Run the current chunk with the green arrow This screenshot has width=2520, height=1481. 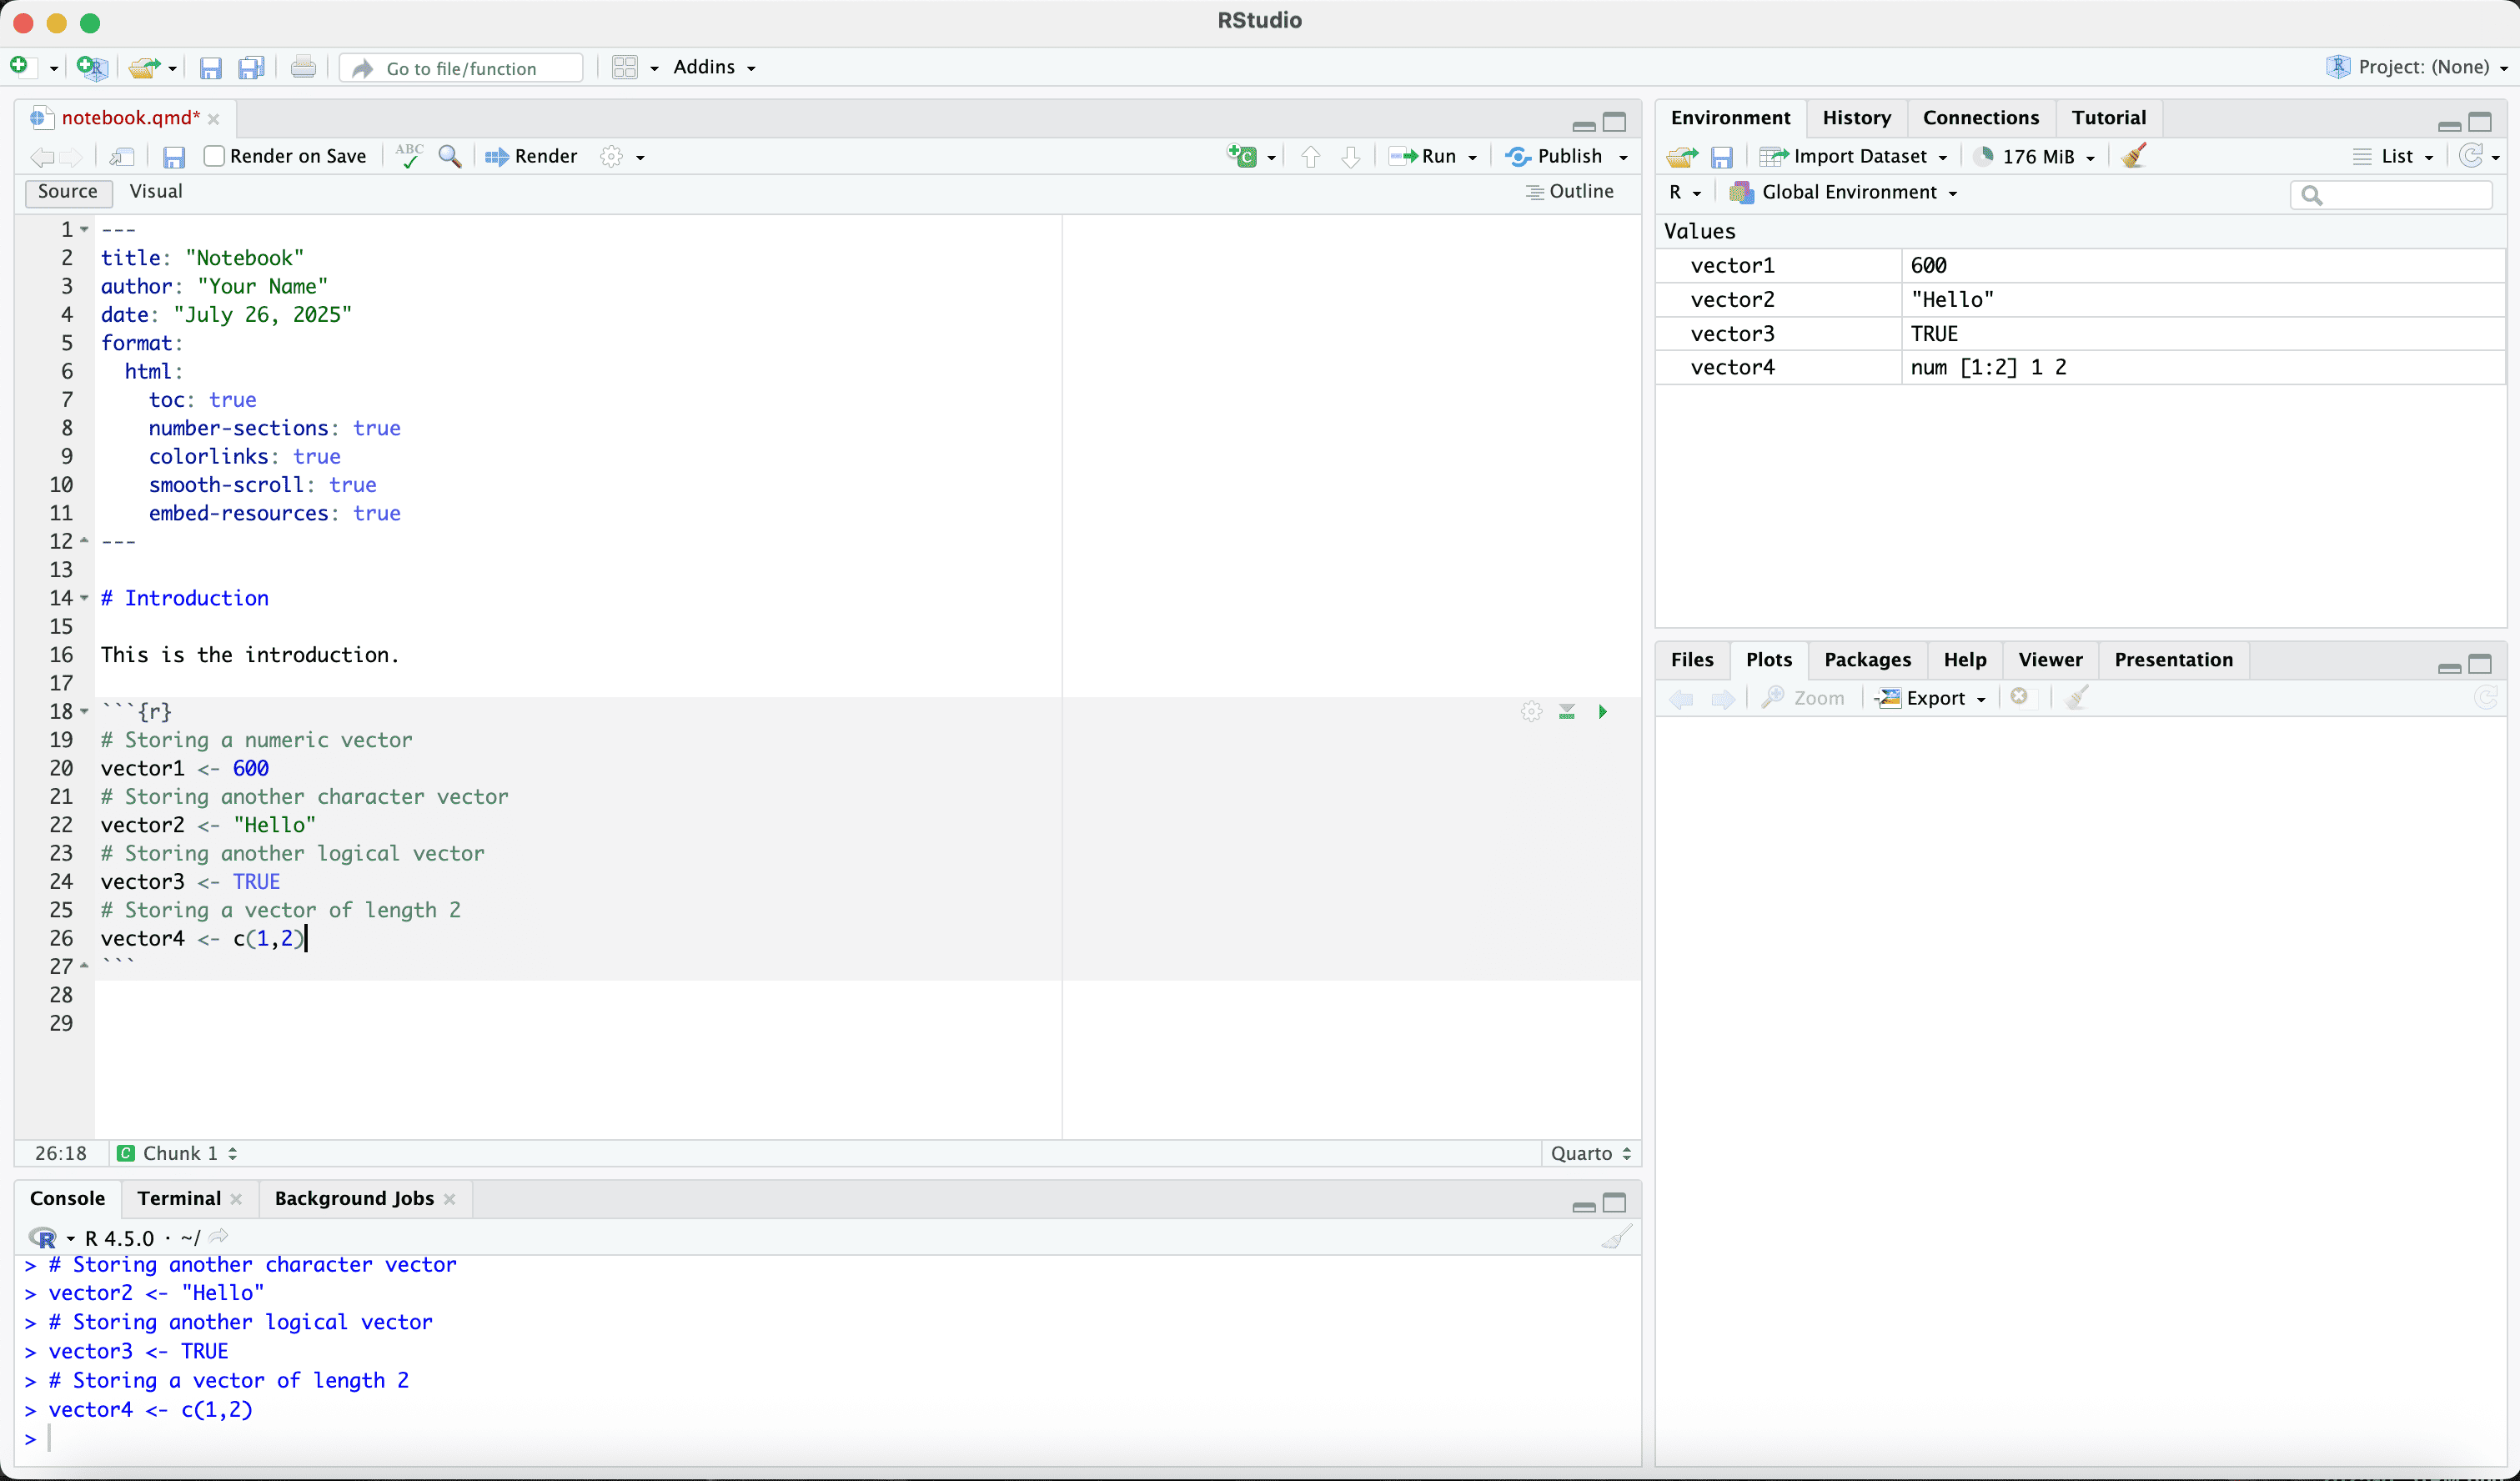tap(1602, 712)
